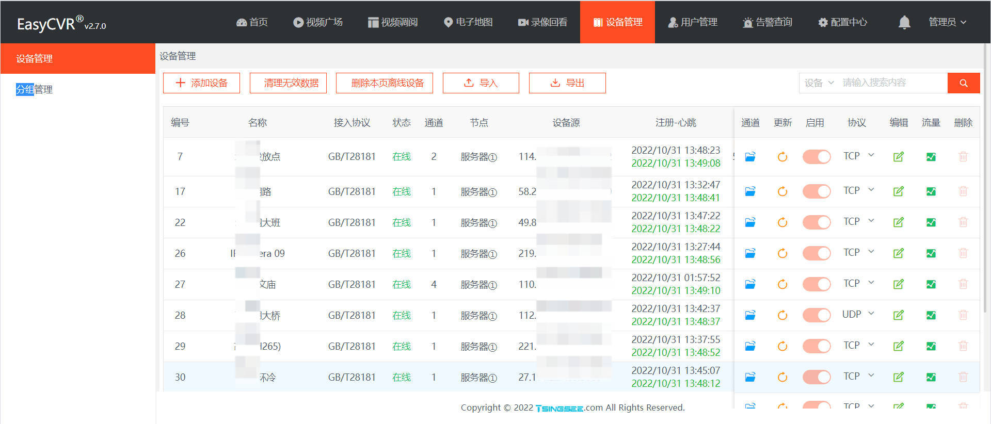Open protocol dropdown for device 30
This screenshot has height=424, width=991.
[858, 377]
